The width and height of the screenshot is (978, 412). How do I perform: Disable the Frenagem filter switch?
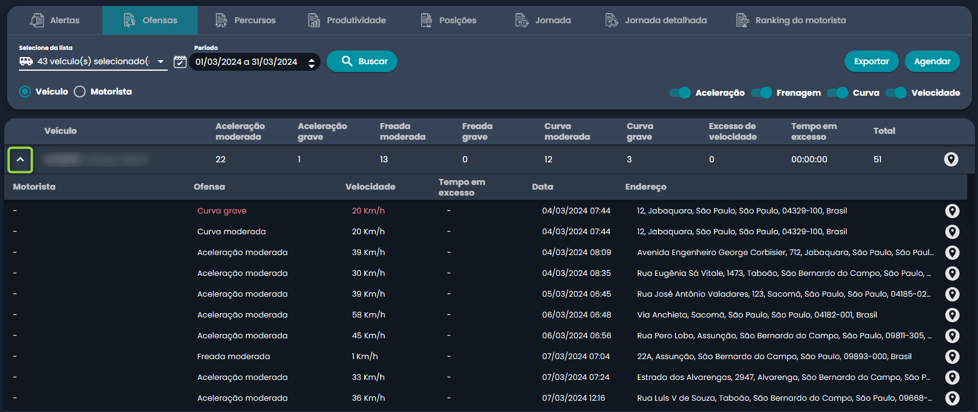tap(761, 93)
